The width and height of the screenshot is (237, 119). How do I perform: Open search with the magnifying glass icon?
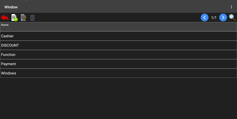[232, 18]
